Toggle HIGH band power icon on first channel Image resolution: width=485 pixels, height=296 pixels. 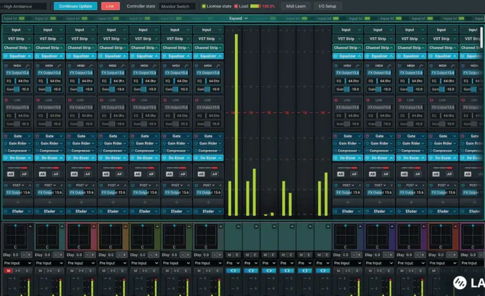coord(6,65)
